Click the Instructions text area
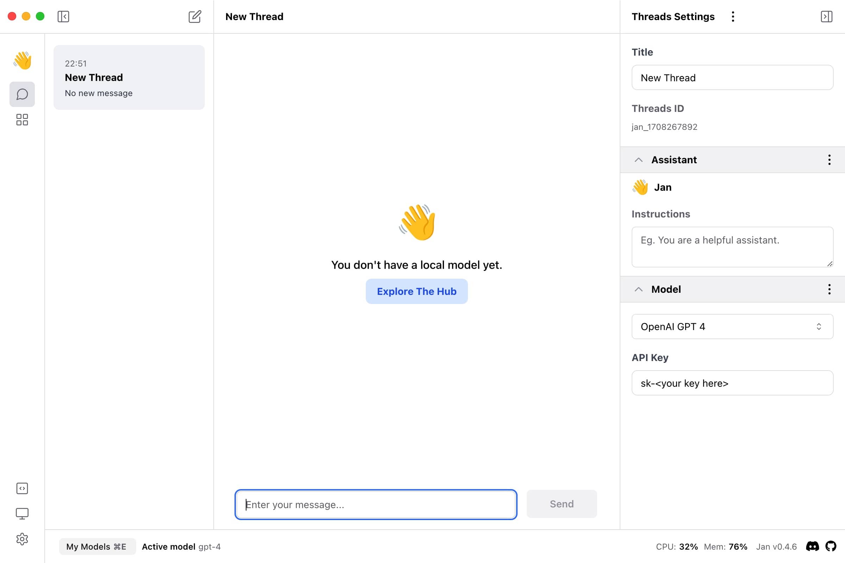This screenshot has height=563, width=845. pos(732,247)
